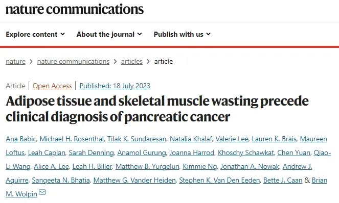This screenshot has width=339, height=203.
Task: Click author Bette J. Caan
Action: click(x=283, y=181)
